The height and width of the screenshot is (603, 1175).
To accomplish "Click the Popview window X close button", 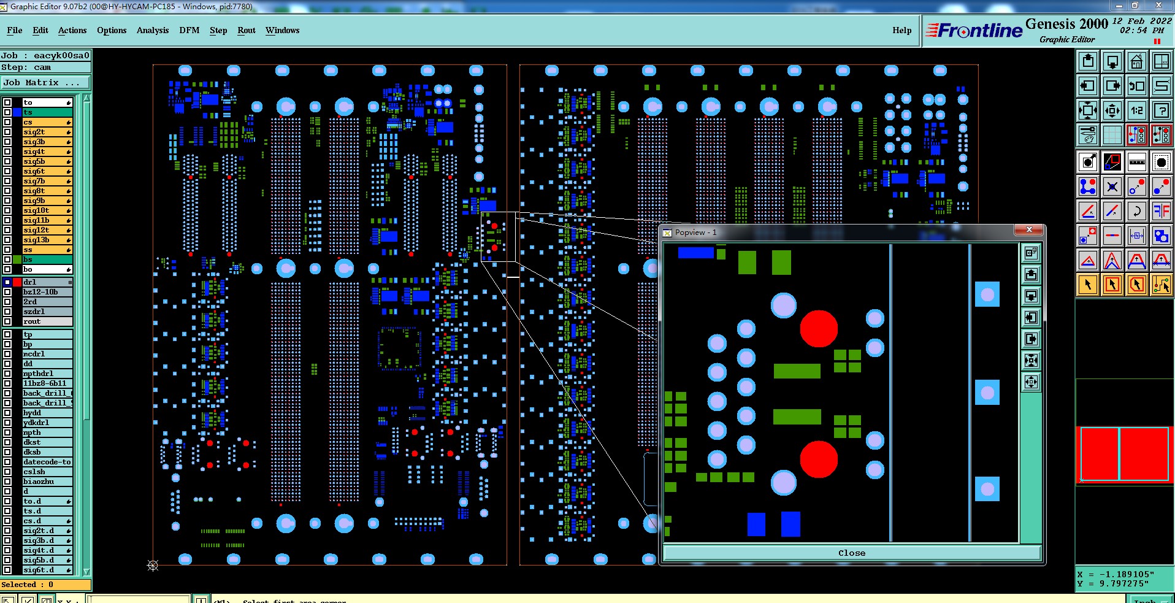I will click(x=1029, y=230).
